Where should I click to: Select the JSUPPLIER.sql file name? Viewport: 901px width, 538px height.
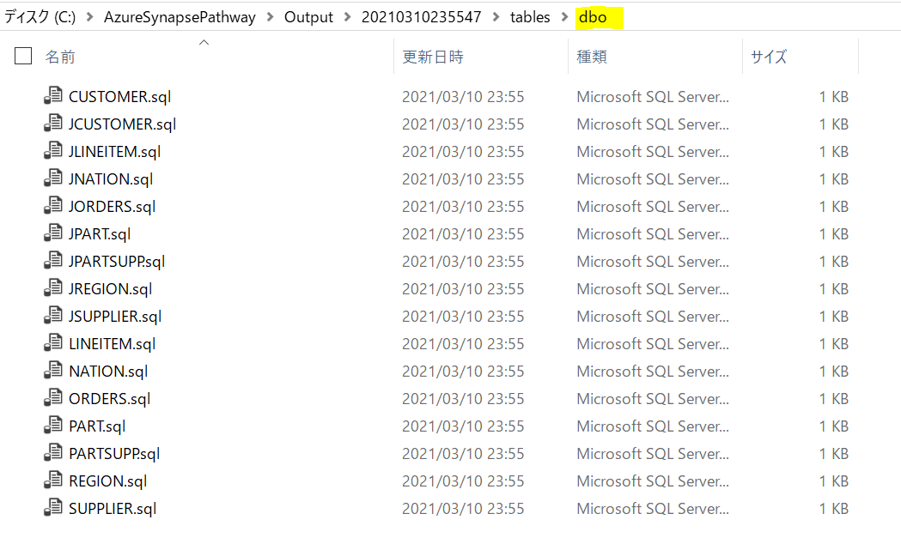[x=115, y=317]
